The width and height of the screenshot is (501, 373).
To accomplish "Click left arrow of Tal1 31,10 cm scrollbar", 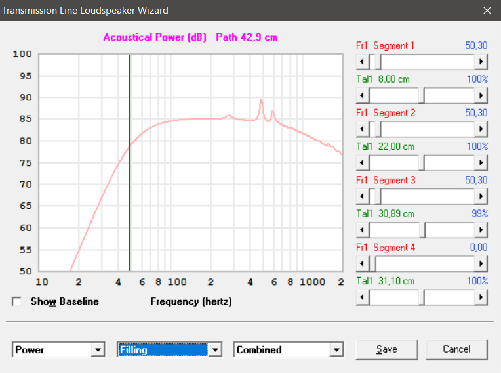I will click(363, 297).
